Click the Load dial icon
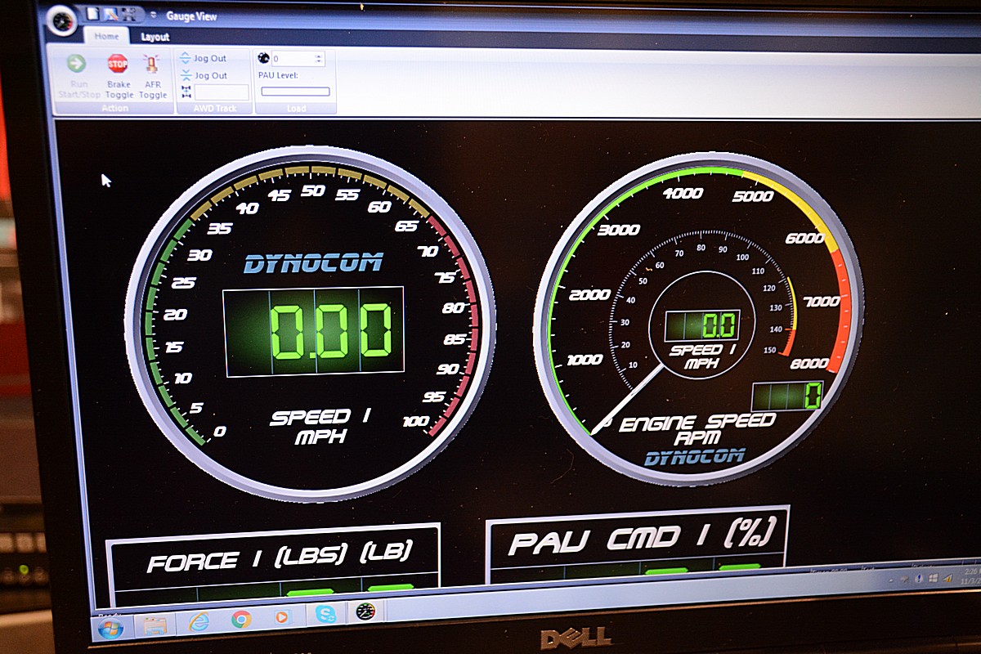The height and width of the screenshot is (654, 981). point(263,58)
